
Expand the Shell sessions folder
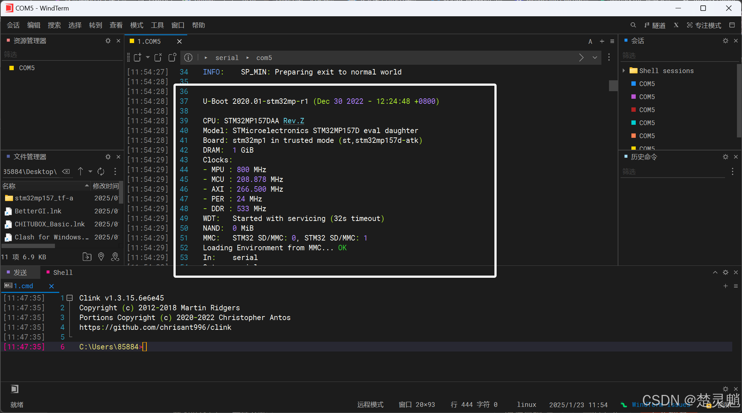pyautogui.click(x=624, y=71)
